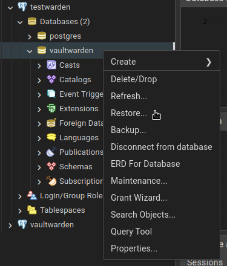
Task: Open Grant Wizard... menu entry
Action: [x=162, y=198]
